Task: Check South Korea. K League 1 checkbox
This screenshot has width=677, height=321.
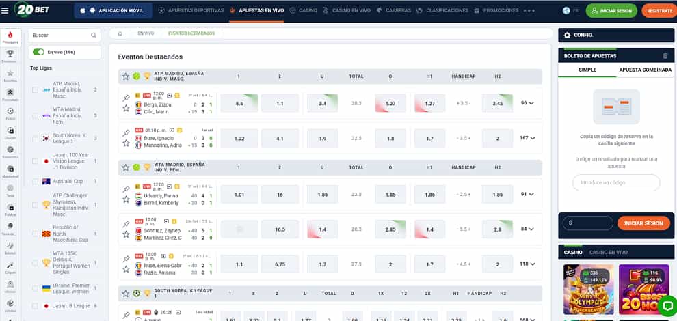Action: [x=35, y=139]
